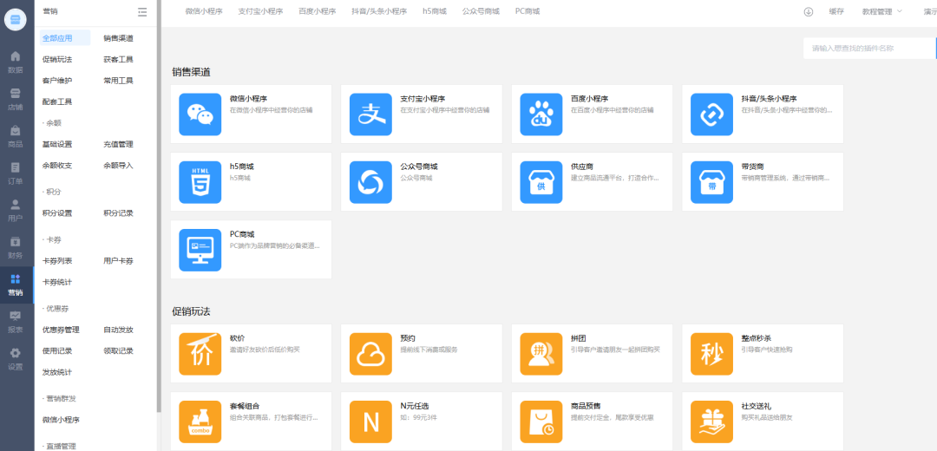This screenshot has height=451, width=937.
Task: Select the N元任选 icon
Action: tap(370, 422)
